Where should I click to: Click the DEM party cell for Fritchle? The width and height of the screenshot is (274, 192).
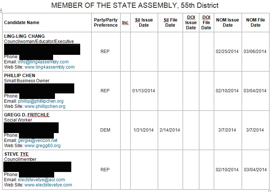click(105, 130)
